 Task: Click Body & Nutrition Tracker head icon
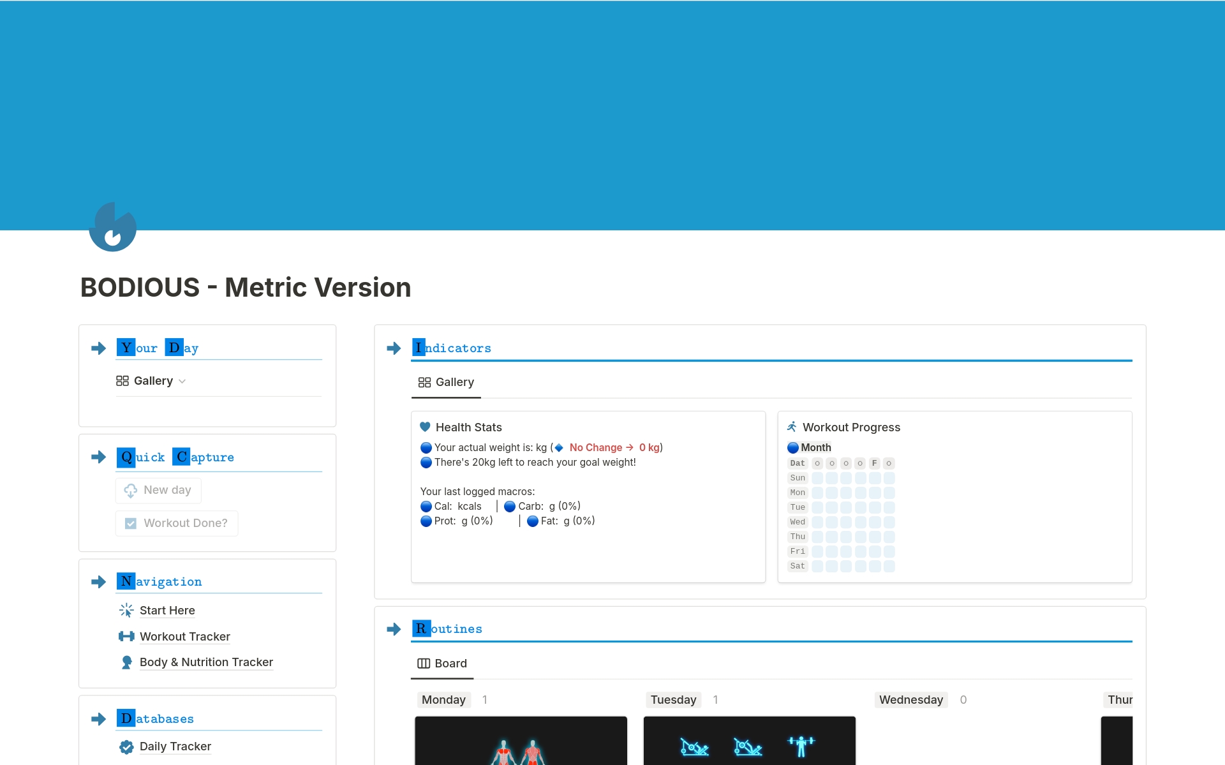pyautogui.click(x=126, y=662)
